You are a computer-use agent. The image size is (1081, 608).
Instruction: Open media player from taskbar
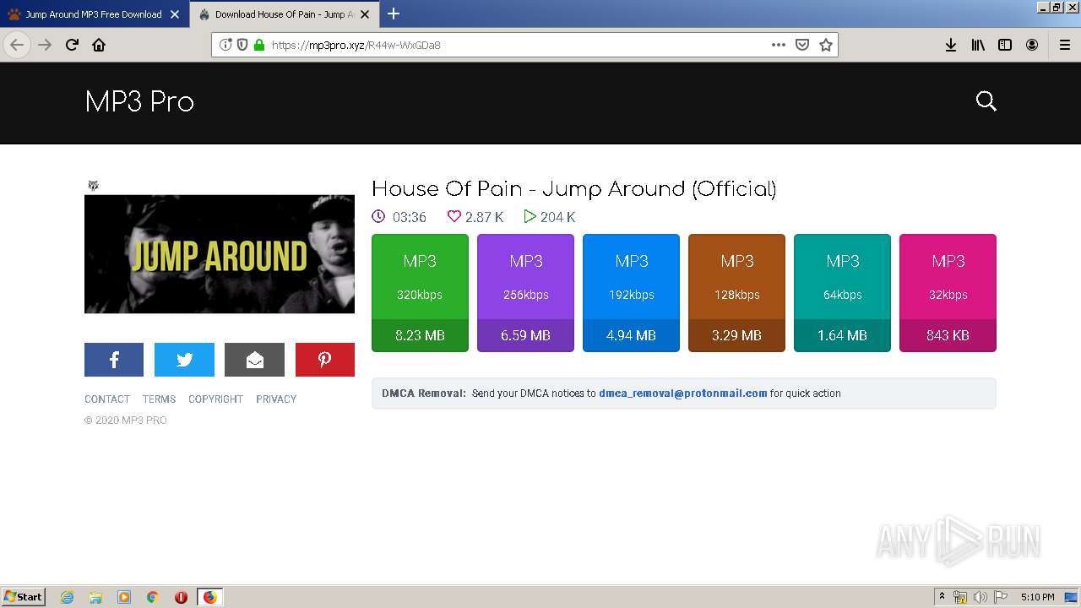point(124,597)
